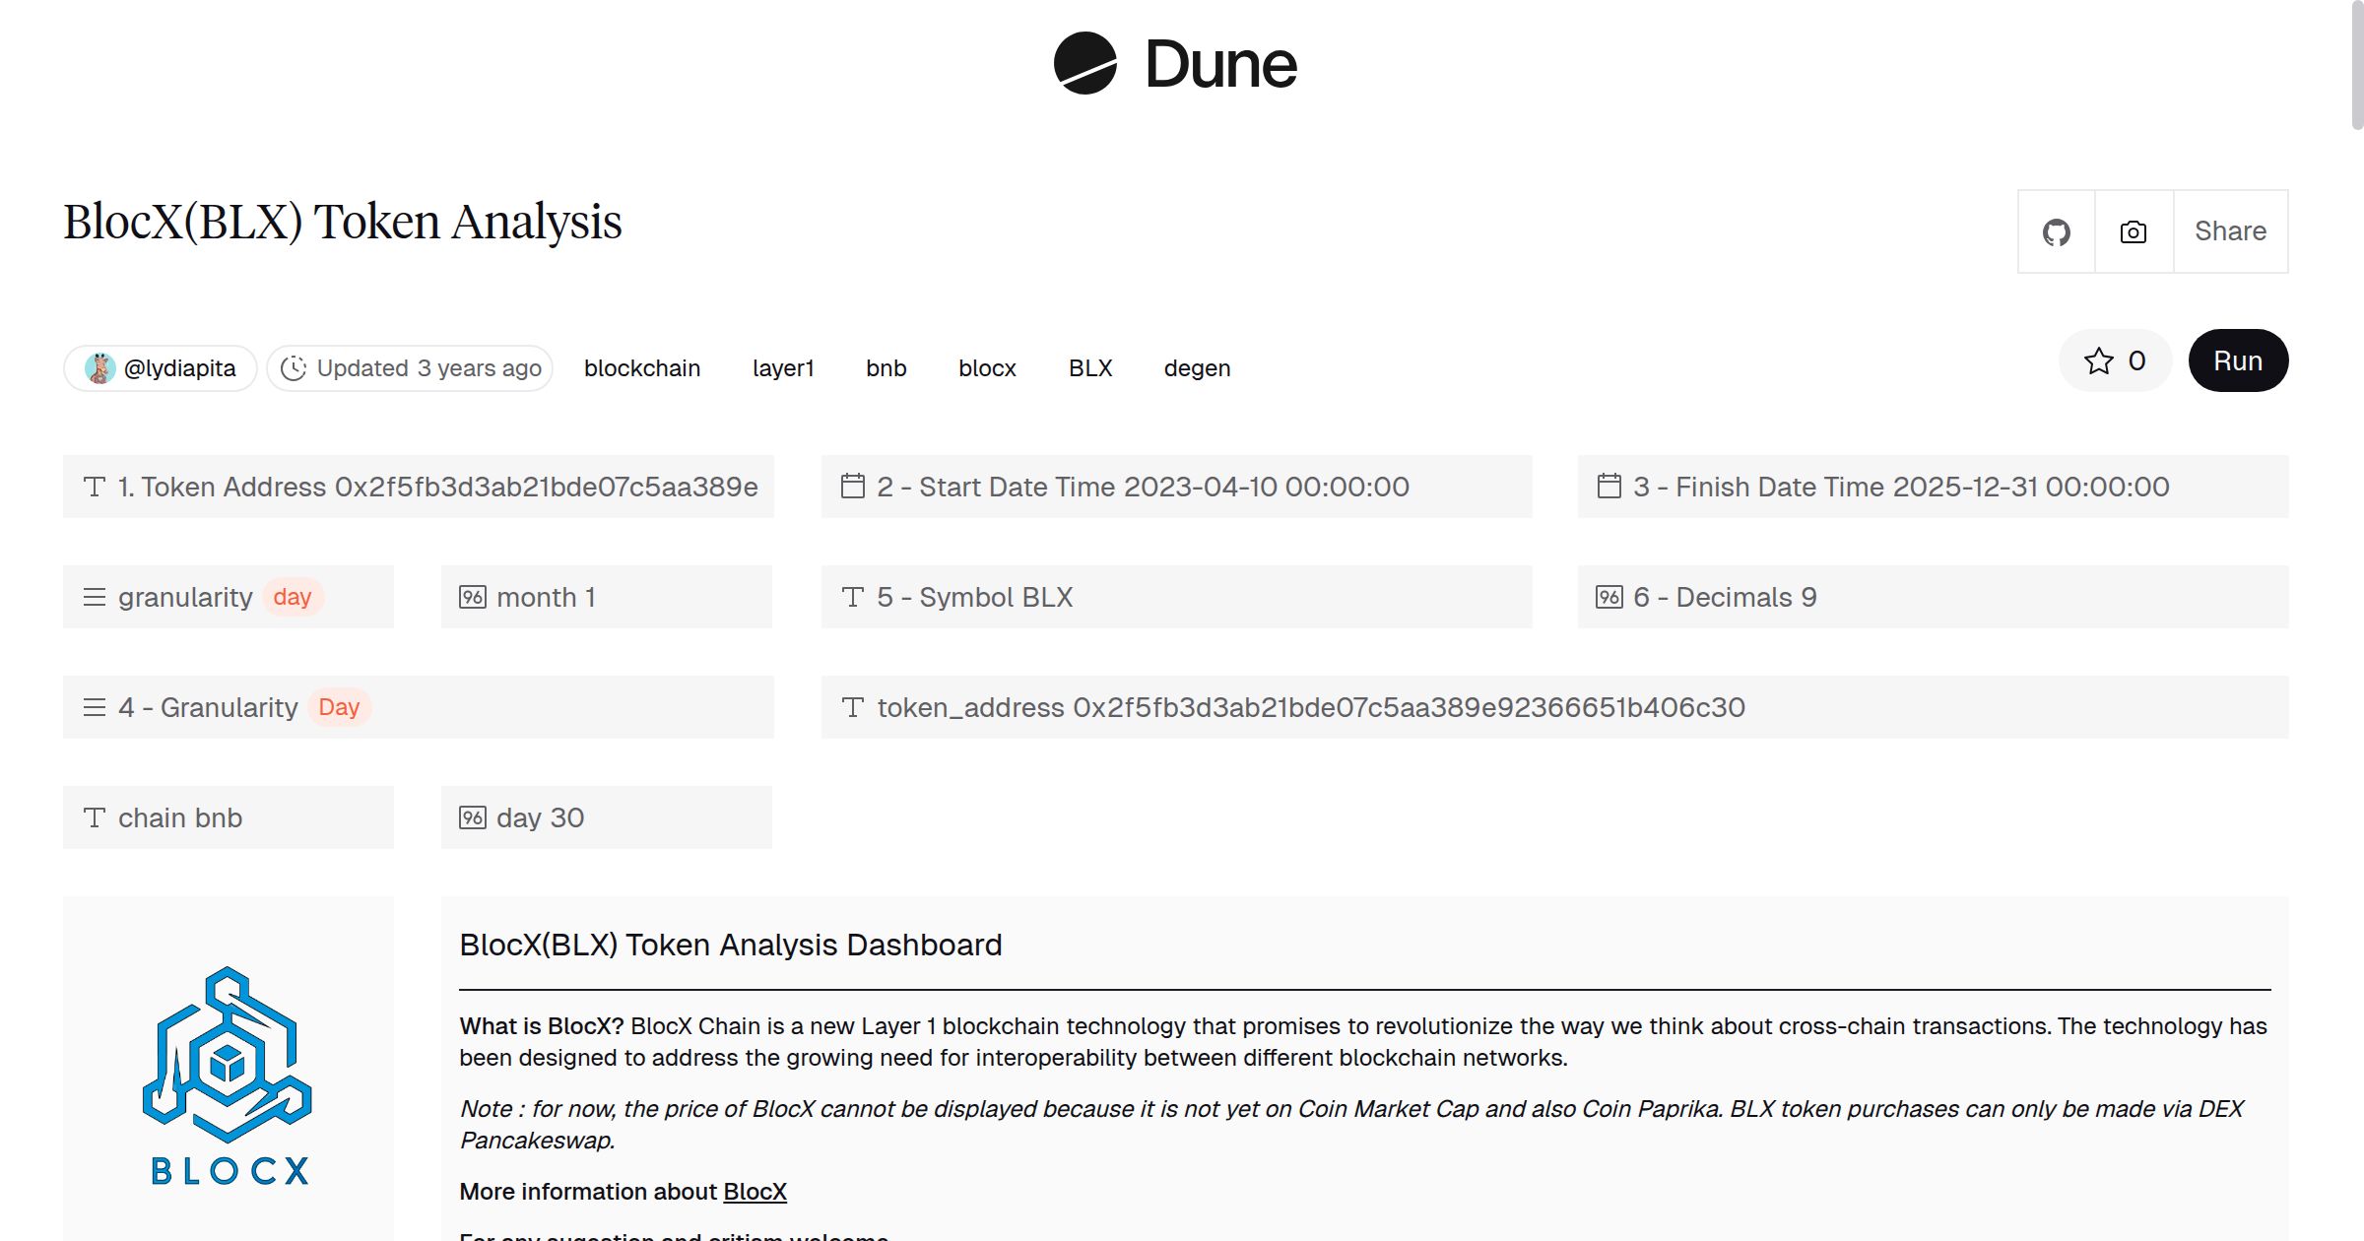Click the Share button

point(2230,232)
